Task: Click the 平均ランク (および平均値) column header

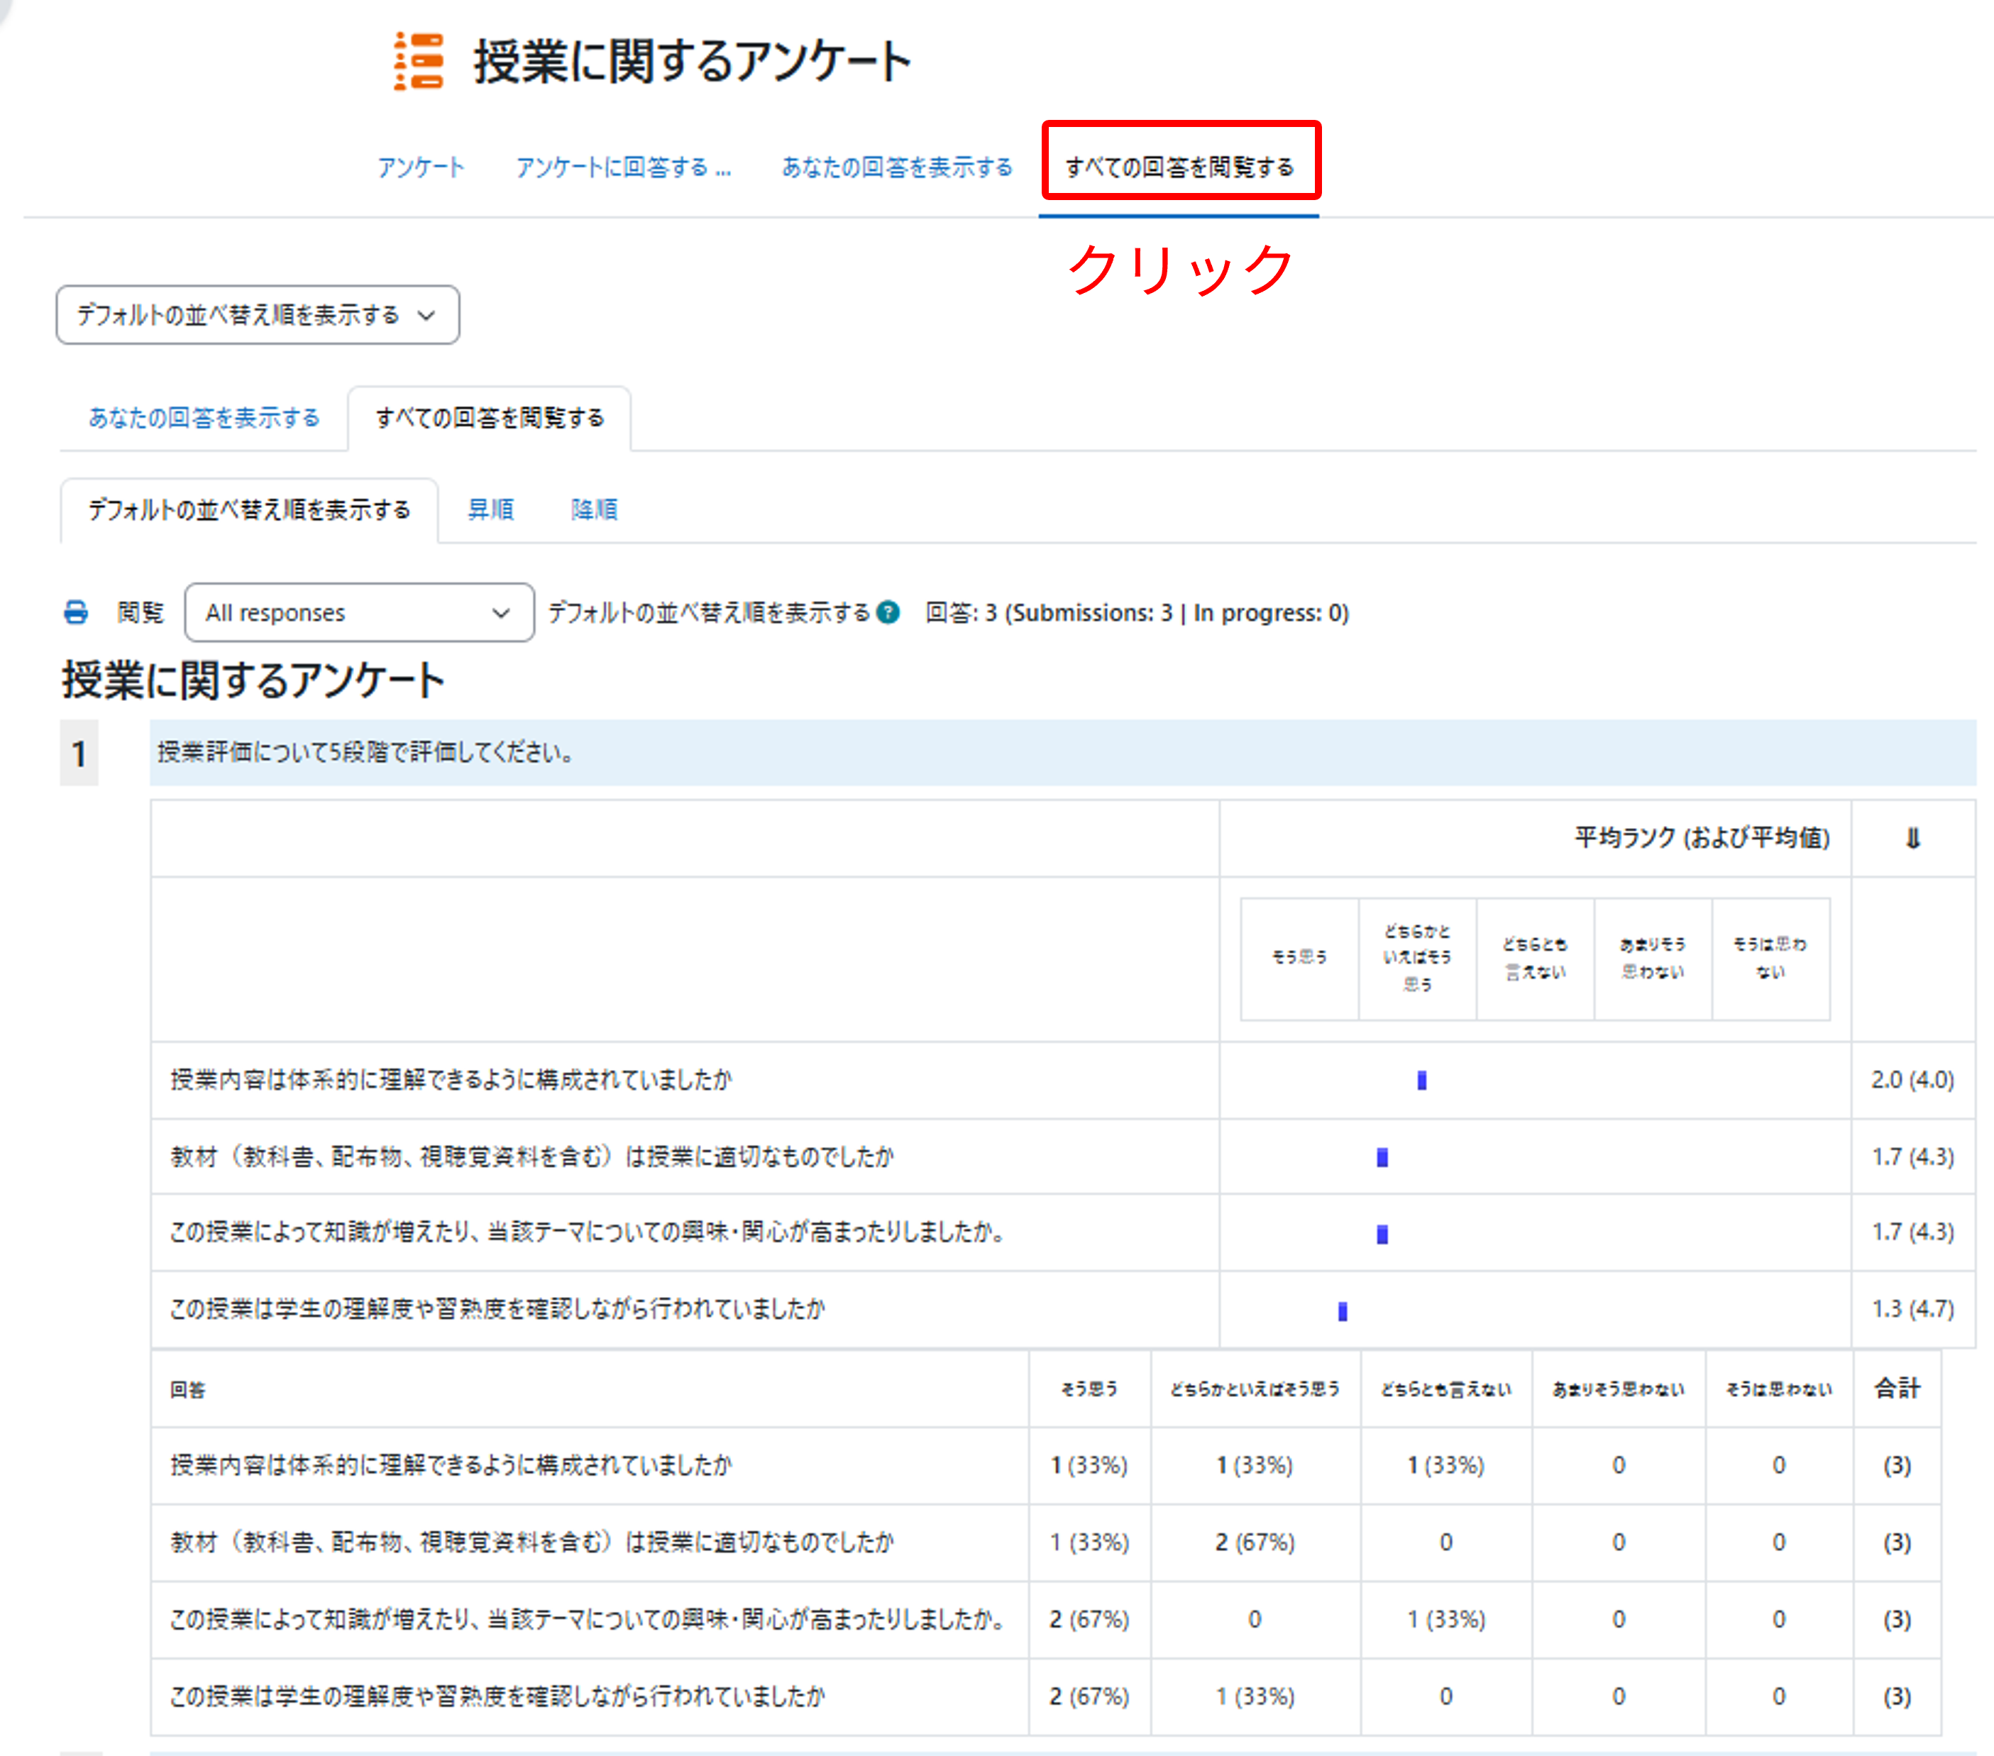Action: click(x=1702, y=838)
